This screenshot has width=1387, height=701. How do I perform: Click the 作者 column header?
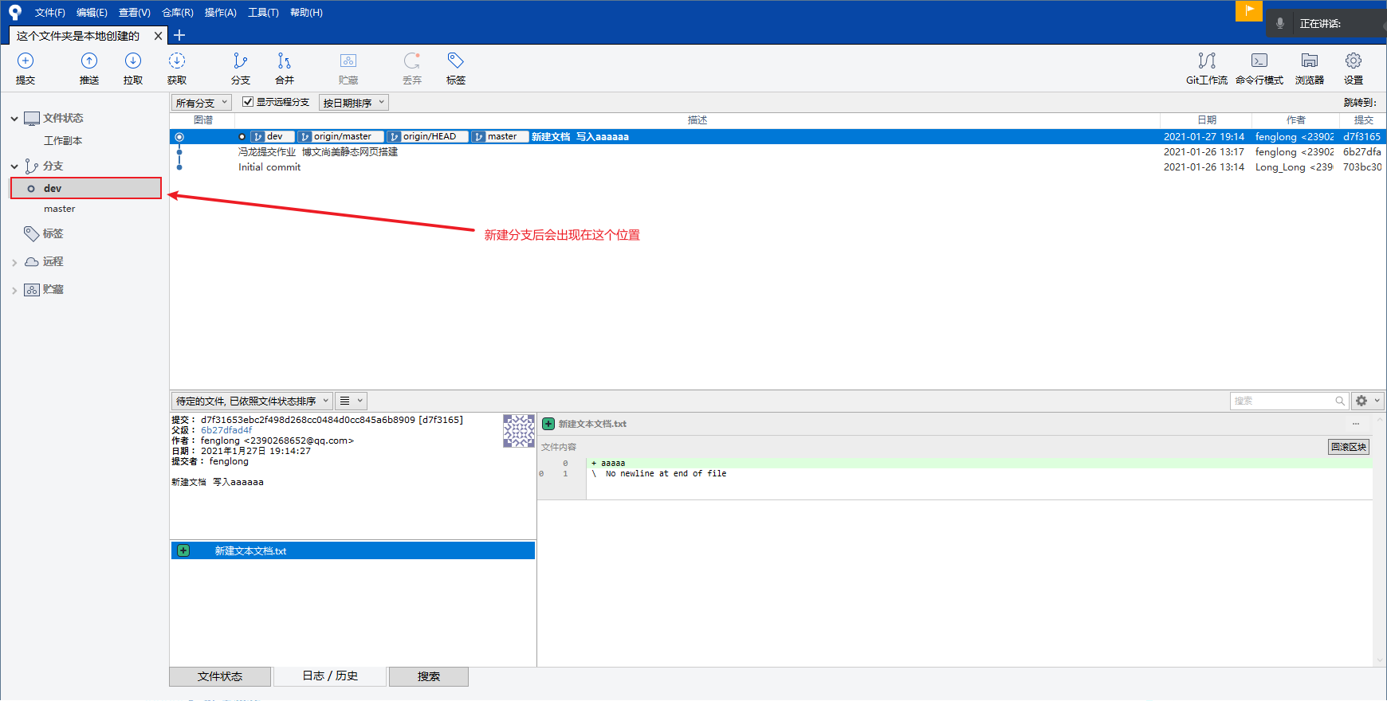(1296, 120)
